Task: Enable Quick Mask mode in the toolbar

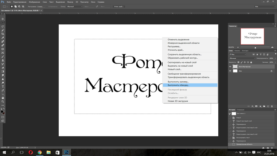Action: pyautogui.click(x=3, y=117)
